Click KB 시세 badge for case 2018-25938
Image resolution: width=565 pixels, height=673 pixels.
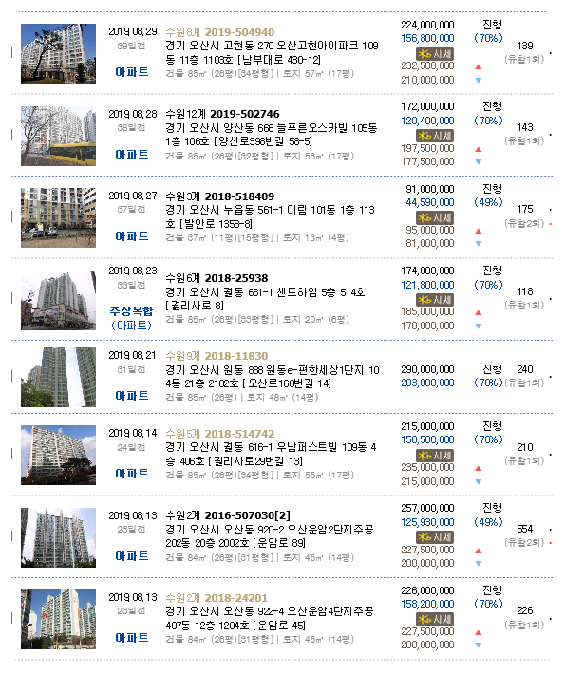(435, 300)
